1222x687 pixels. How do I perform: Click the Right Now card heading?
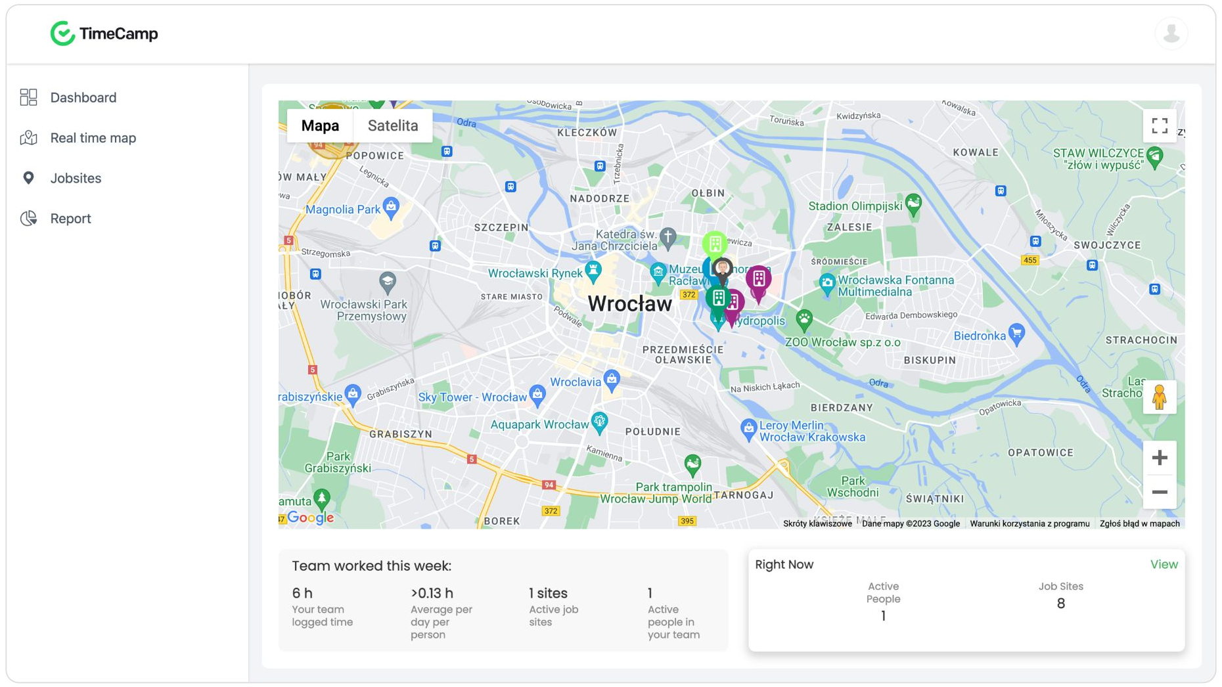[784, 565]
